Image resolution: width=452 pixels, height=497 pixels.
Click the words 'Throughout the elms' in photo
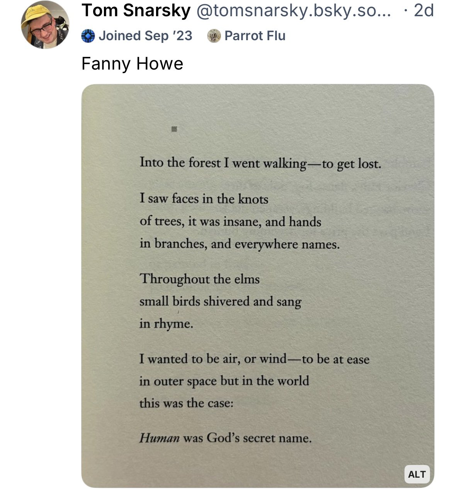[199, 279]
